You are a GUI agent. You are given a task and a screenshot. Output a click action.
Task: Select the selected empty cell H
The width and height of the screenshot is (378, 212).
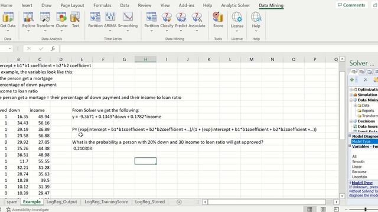(145, 161)
